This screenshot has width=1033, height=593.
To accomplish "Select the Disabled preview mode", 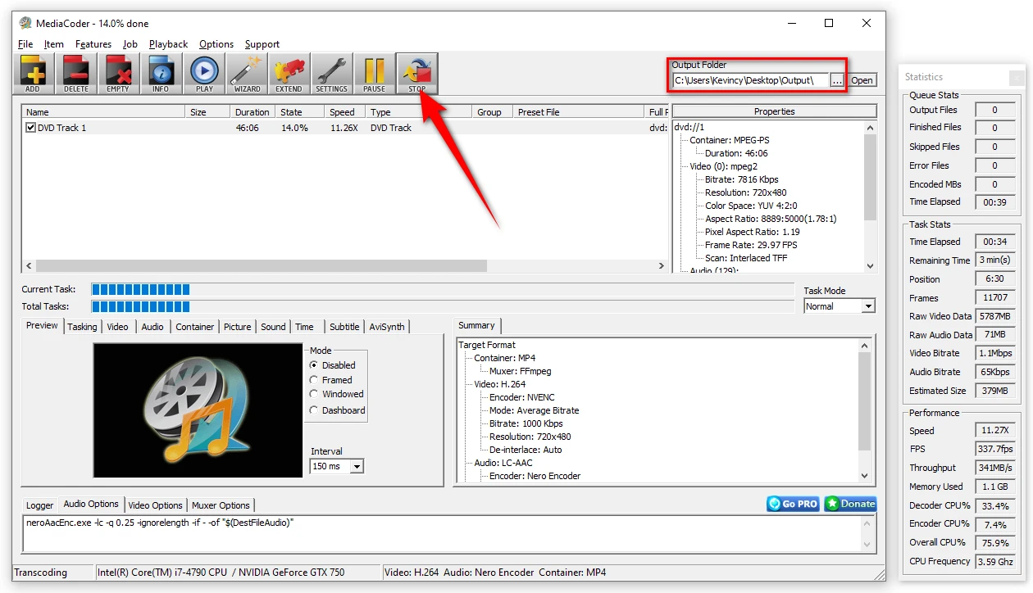I will tap(313, 365).
